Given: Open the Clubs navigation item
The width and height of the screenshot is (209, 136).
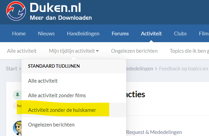Looking at the screenshot, I should pos(180,34).
